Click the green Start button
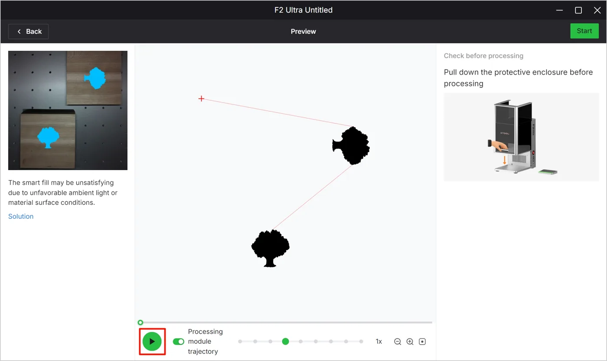 click(x=584, y=31)
